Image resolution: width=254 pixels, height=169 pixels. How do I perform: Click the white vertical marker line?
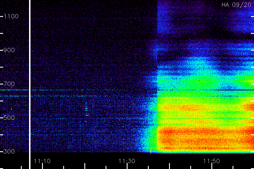(x=30, y=84)
